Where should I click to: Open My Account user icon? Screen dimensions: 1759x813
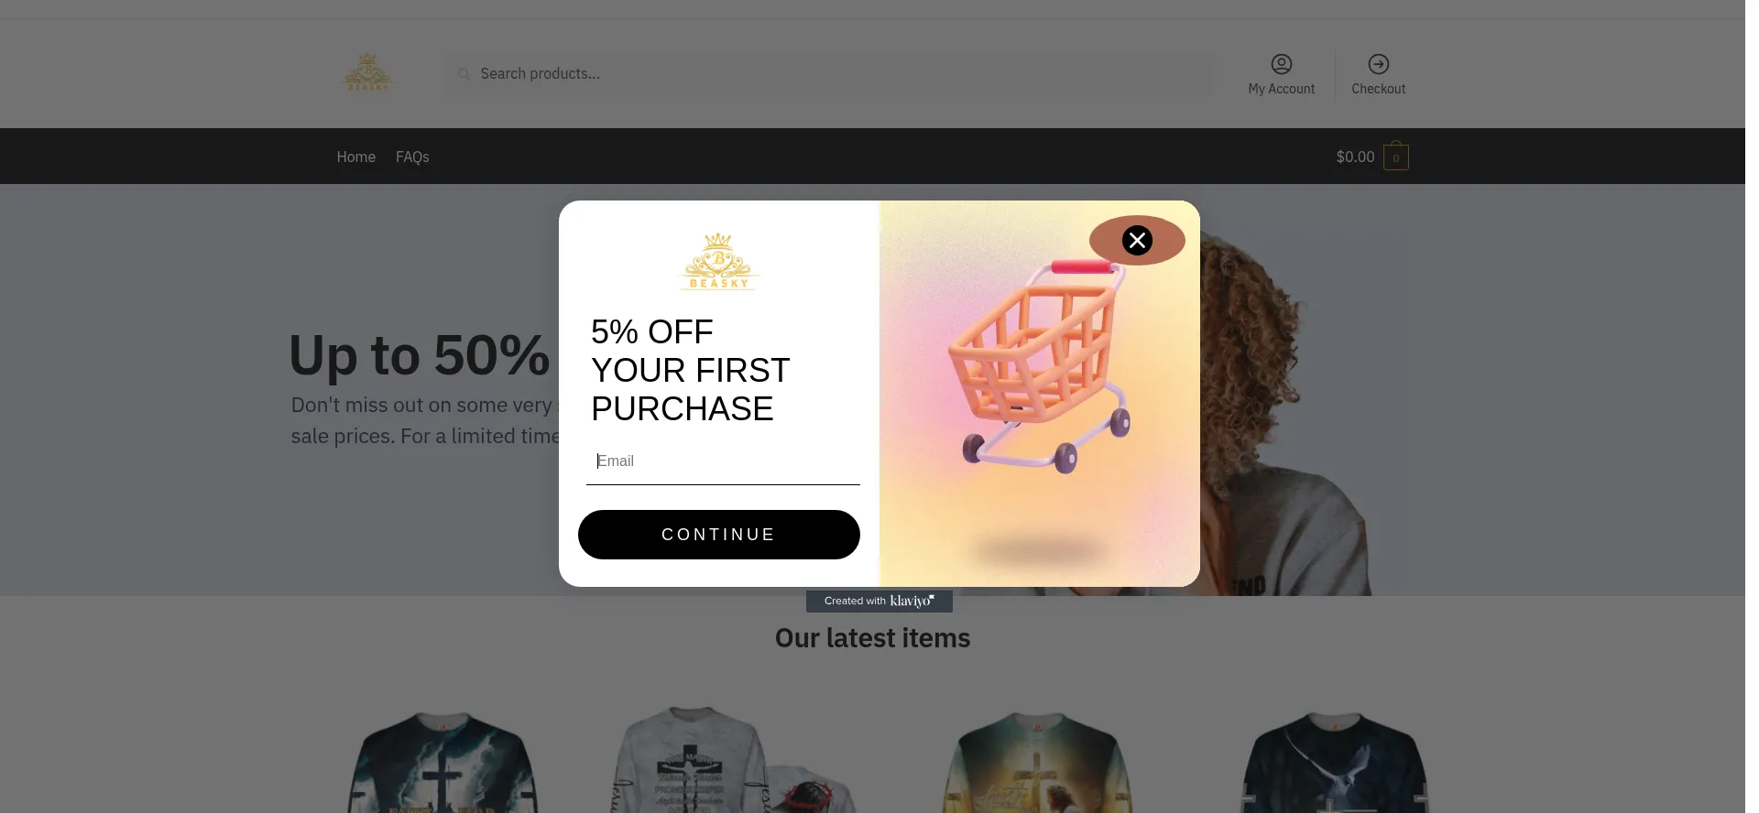pyautogui.click(x=1281, y=64)
